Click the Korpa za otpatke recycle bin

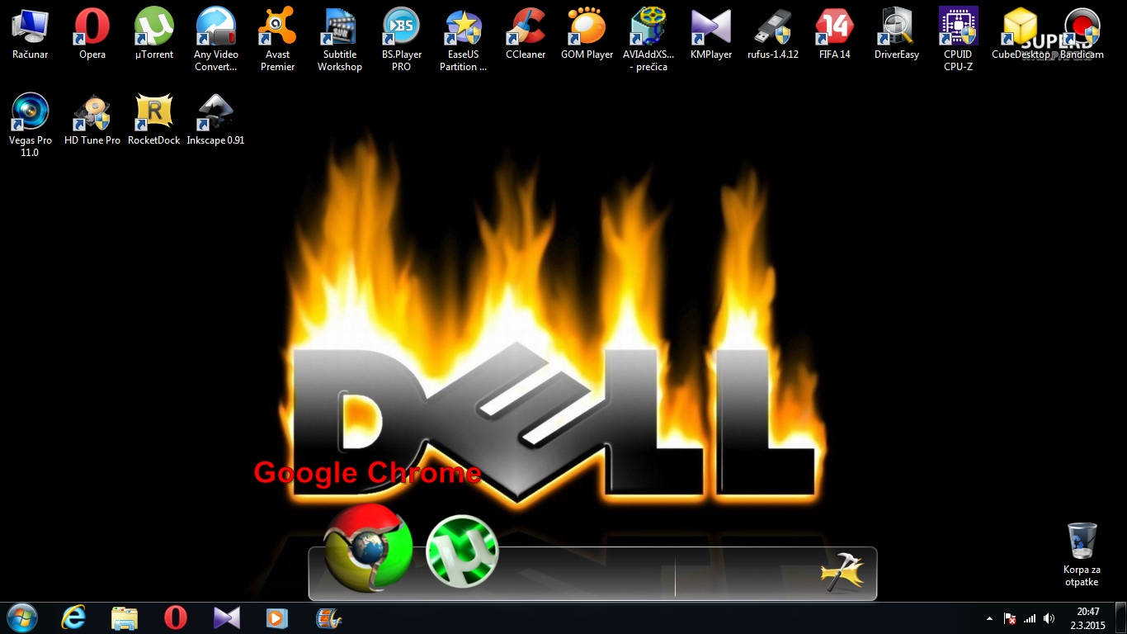[x=1082, y=555]
